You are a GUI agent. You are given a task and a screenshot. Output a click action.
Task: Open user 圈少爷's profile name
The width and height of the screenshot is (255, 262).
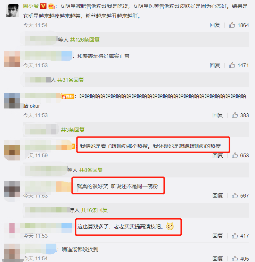click(x=31, y=6)
